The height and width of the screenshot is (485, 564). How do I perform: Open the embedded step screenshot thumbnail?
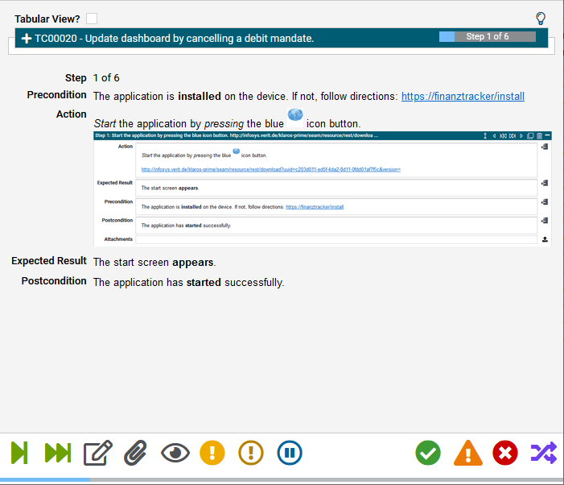click(x=323, y=189)
